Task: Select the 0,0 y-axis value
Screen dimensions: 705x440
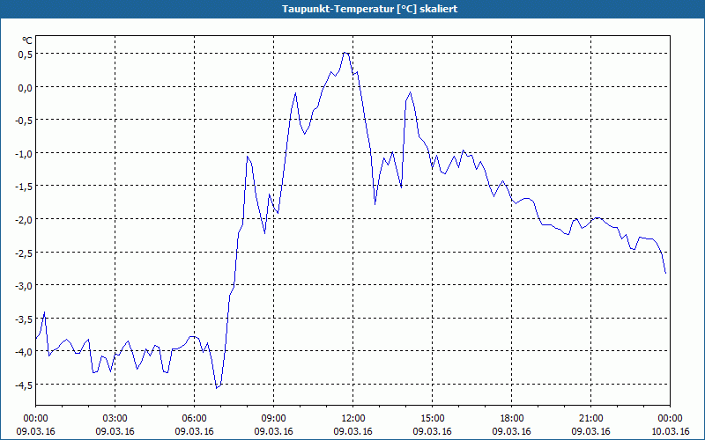Action: pos(26,87)
